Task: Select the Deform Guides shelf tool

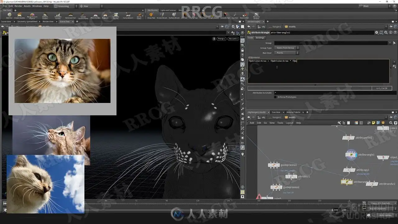Action: [x=45, y=16]
